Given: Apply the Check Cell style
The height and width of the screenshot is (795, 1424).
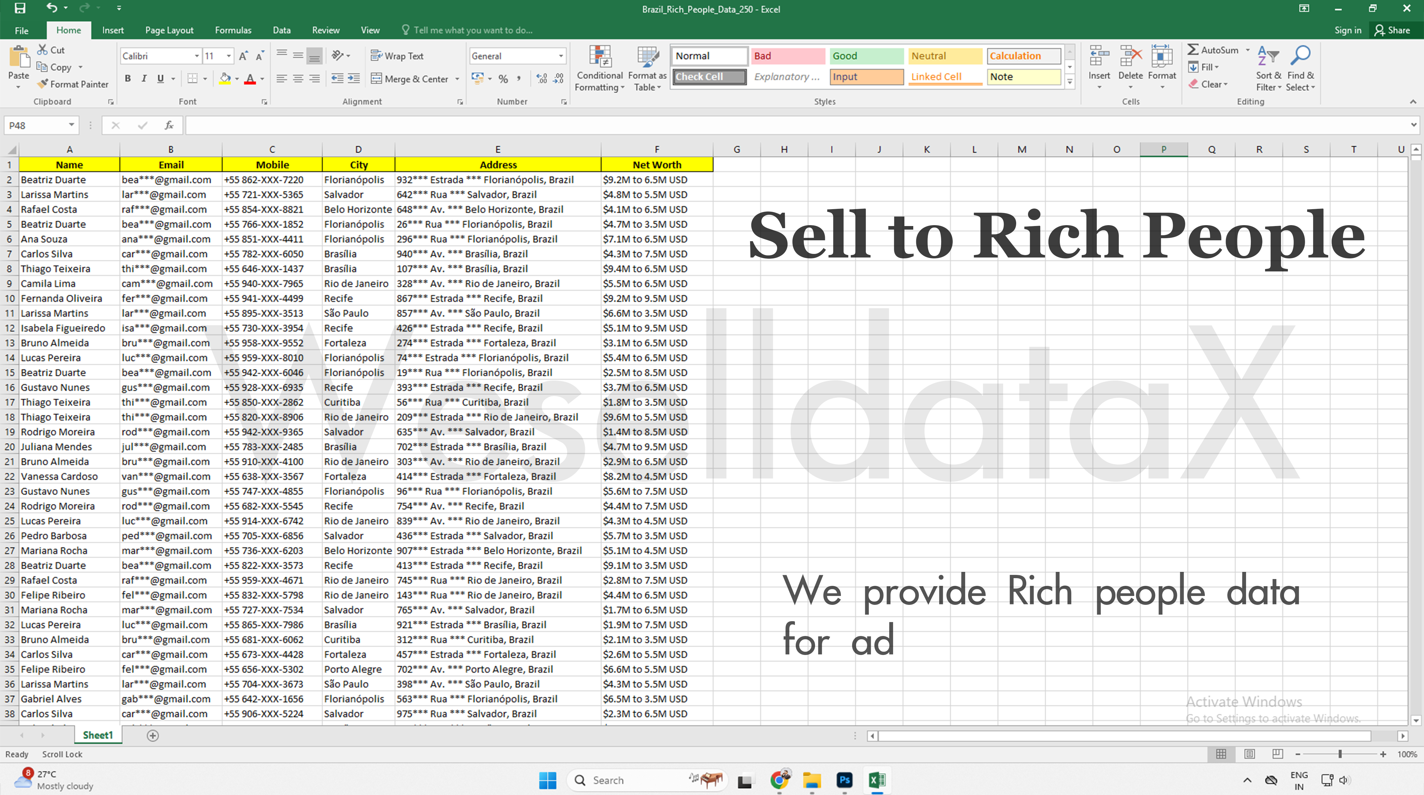Looking at the screenshot, I should pyautogui.click(x=710, y=76).
